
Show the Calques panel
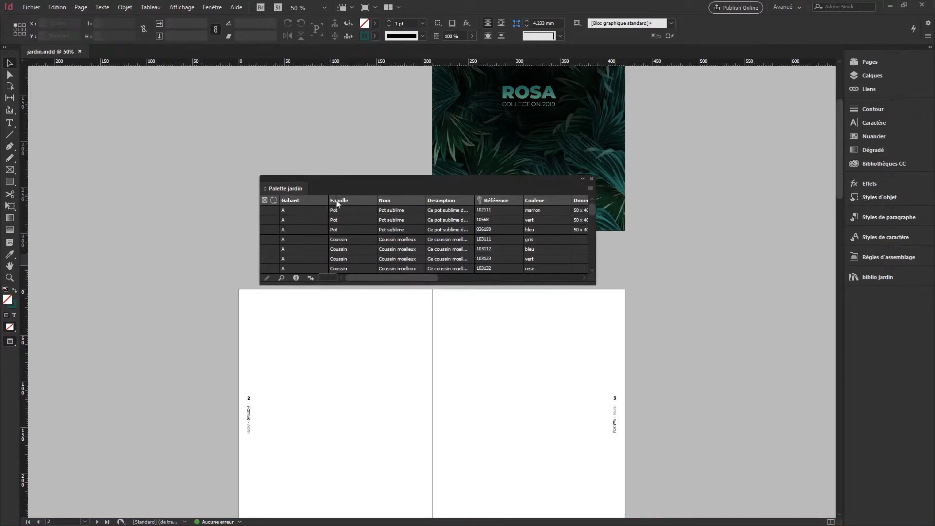[x=872, y=75]
